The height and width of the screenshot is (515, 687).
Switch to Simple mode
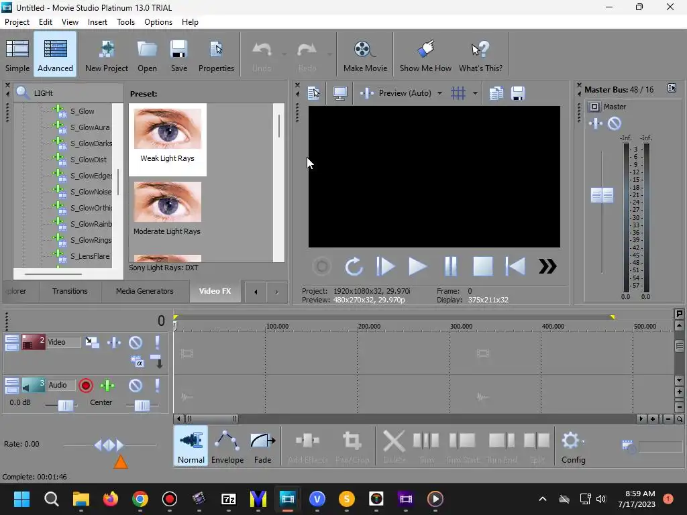[17, 55]
